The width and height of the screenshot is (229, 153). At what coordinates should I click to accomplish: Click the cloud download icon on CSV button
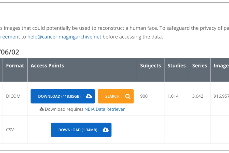coord(106,130)
